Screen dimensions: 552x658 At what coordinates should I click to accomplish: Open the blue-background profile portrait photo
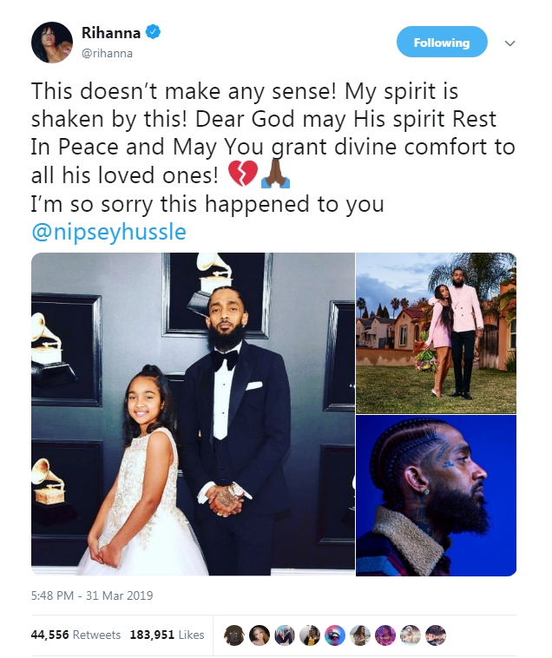pyautogui.click(x=437, y=495)
